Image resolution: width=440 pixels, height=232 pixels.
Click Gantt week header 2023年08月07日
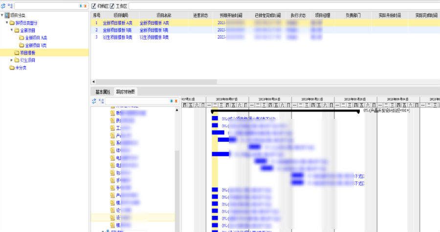[227, 99]
